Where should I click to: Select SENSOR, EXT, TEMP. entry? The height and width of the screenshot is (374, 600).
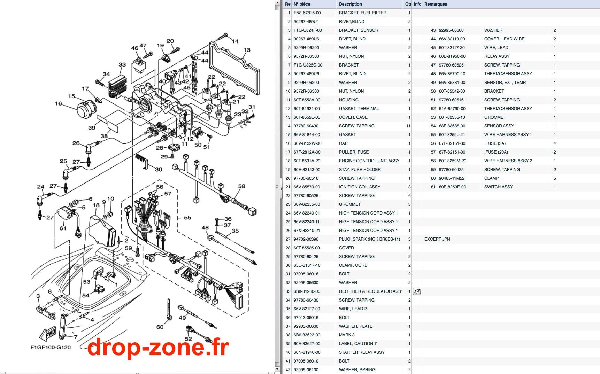[505, 83]
